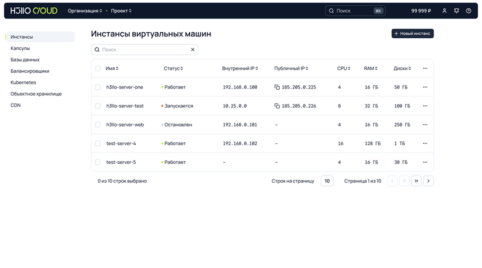The height and width of the screenshot is (268, 482).
Task: Open the table columns ellipsis menu
Action: click(425, 68)
